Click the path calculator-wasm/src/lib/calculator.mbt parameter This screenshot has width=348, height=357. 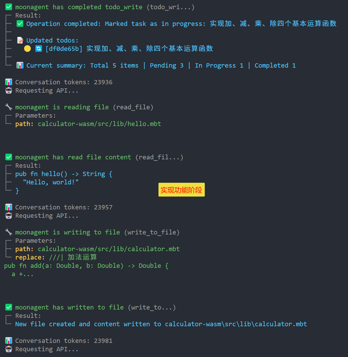click(109, 249)
